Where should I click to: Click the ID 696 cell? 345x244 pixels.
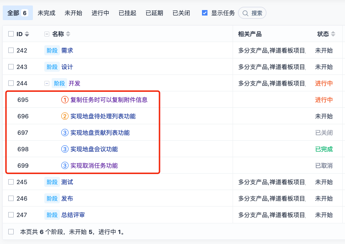point(23,116)
